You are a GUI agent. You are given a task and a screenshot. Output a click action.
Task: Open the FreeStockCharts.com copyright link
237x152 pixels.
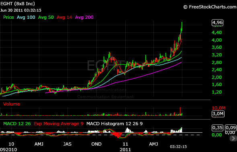point(210,7)
